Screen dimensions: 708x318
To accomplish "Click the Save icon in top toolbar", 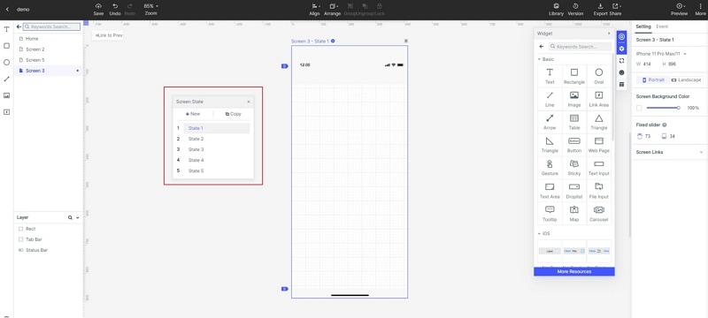I will (98, 6).
